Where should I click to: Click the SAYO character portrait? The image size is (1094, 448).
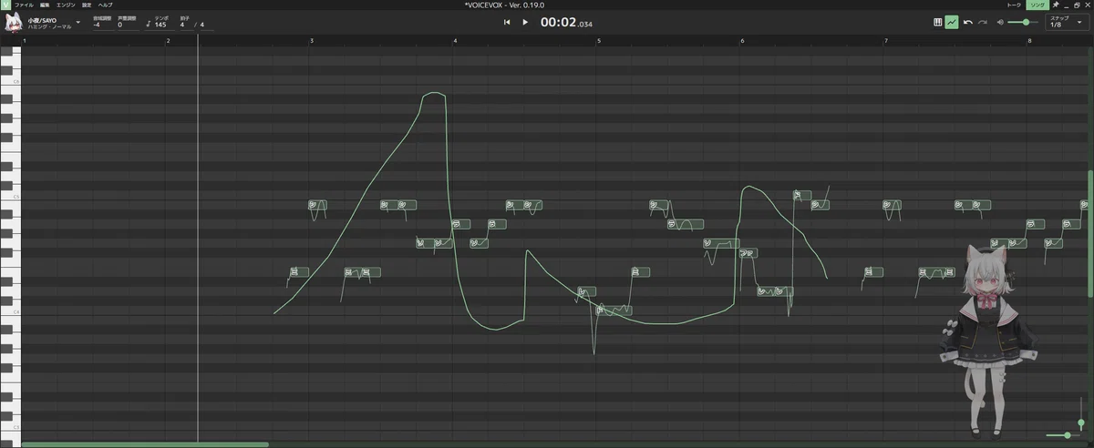[x=988, y=340]
